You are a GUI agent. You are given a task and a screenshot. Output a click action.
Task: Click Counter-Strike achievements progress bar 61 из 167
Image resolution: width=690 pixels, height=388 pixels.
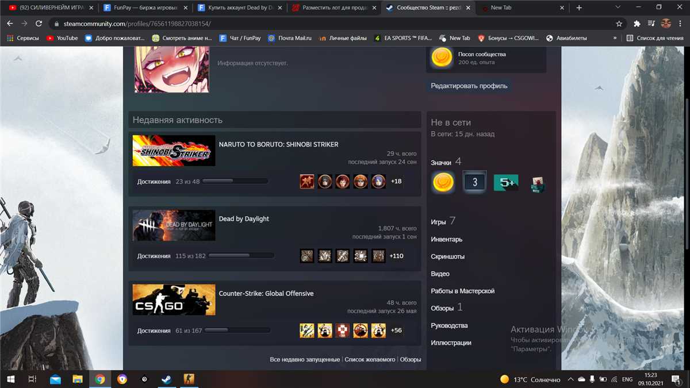click(x=237, y=331)
